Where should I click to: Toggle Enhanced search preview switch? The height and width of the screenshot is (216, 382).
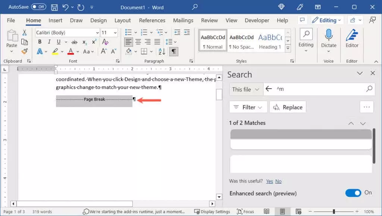click(353, 193)
